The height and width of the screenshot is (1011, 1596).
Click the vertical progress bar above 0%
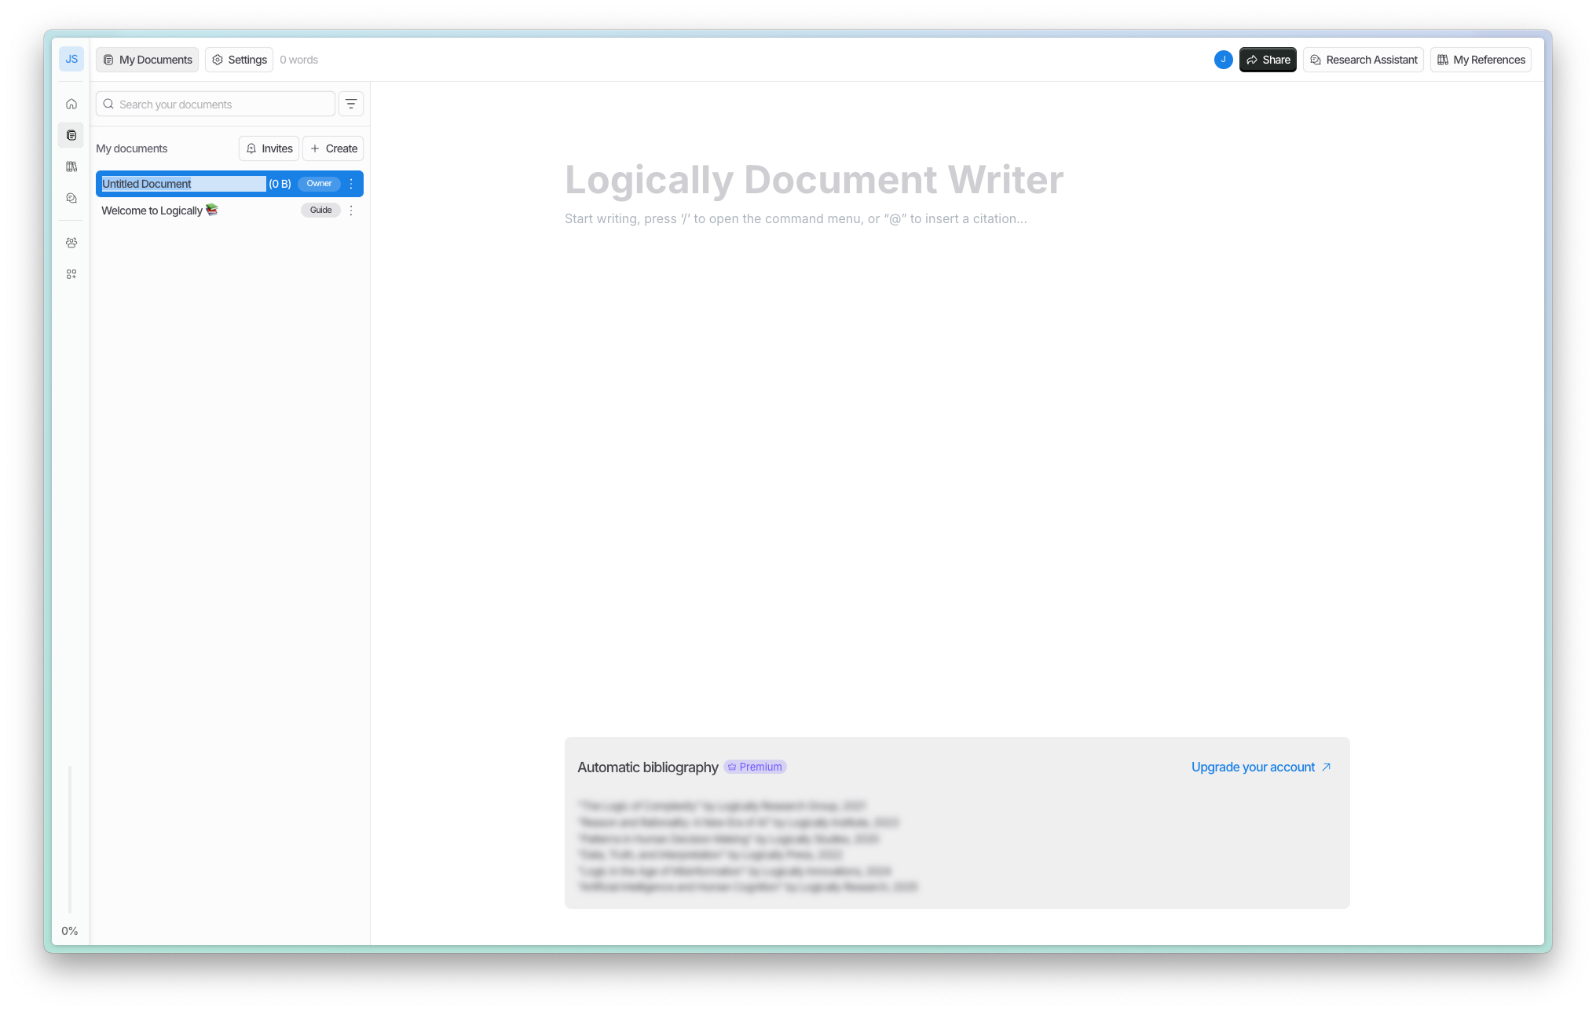(x=70, y=839)
